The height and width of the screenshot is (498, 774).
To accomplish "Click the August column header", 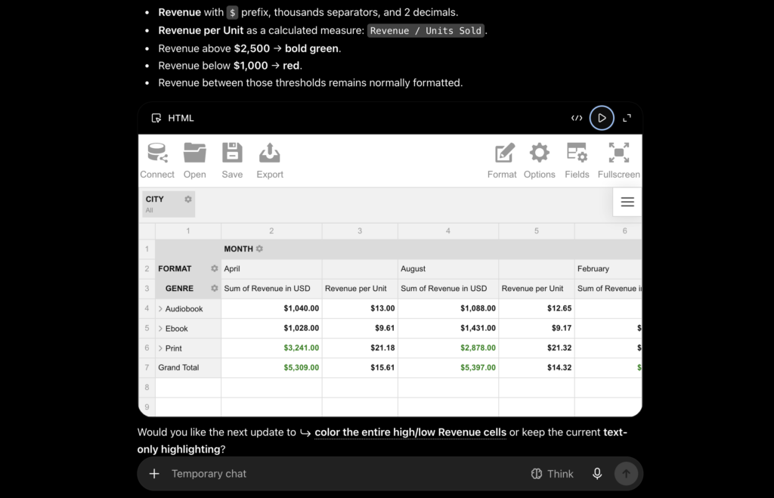I will point(448,269).
